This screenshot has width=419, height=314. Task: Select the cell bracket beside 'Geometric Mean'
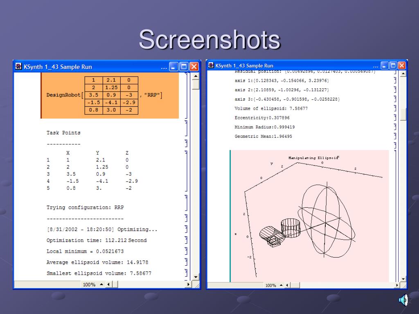395,136
